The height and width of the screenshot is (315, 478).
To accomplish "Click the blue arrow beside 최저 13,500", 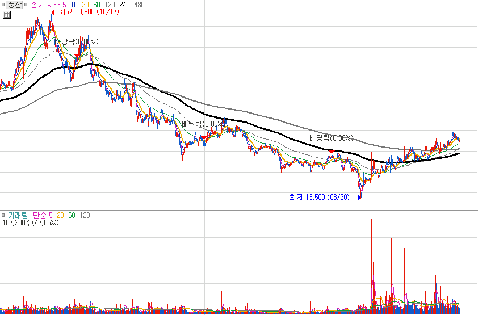I will pos(357,198).
